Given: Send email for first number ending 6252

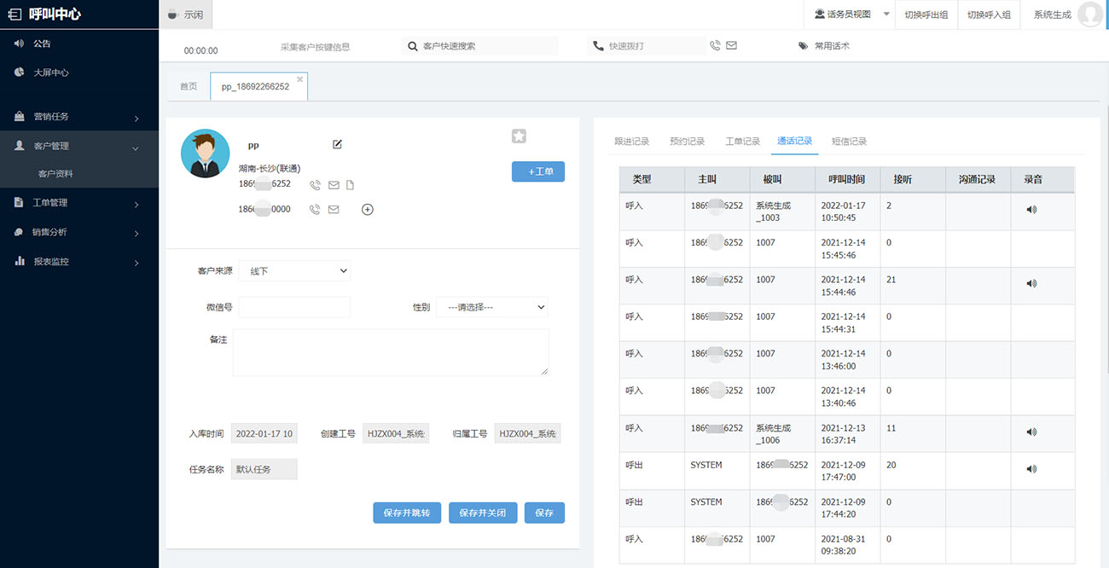Looking at the screenshot, I should pos(334,185).
